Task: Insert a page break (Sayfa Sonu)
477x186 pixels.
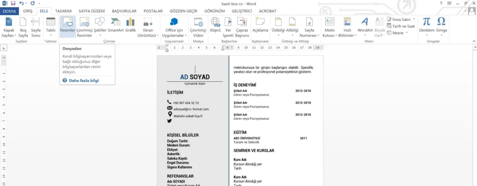Action: pos(36,27)
